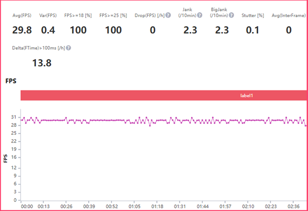Select the red label1 bar
Image resolution: width=308 pixels, height=211 pixels.
[x=163, y=95]
